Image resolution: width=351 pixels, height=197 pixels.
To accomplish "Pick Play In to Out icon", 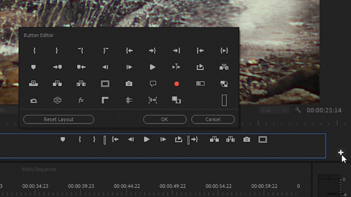I will pos(224,51).
